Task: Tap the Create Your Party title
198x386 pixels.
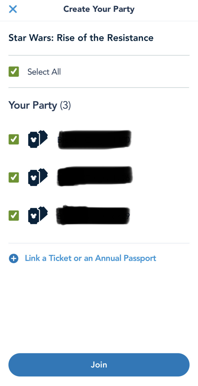Action: click(99, 9)
